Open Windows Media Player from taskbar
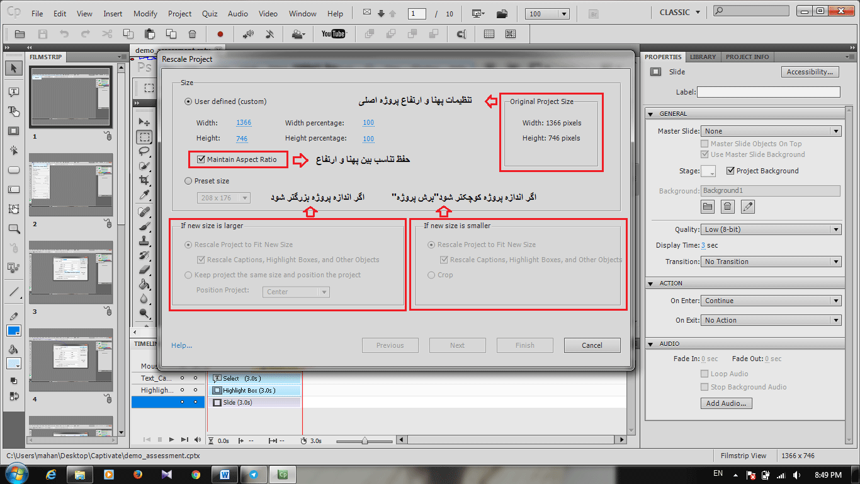Image resolution: width=860 pixels, height=484 pixels. click(x=109, y=474)
